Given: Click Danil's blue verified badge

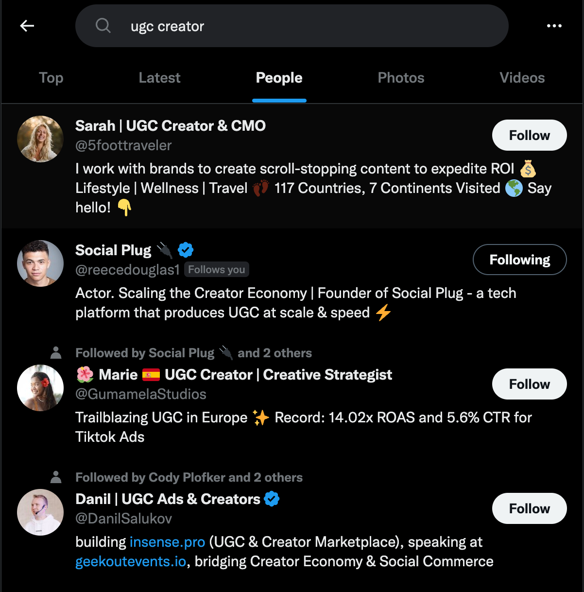Looking at the screenshot, I should coord(272,499).
